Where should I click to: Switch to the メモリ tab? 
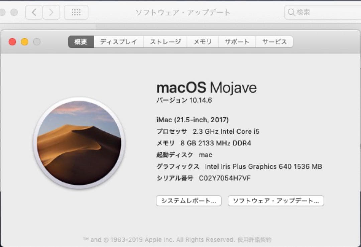[x=203, y=42]
